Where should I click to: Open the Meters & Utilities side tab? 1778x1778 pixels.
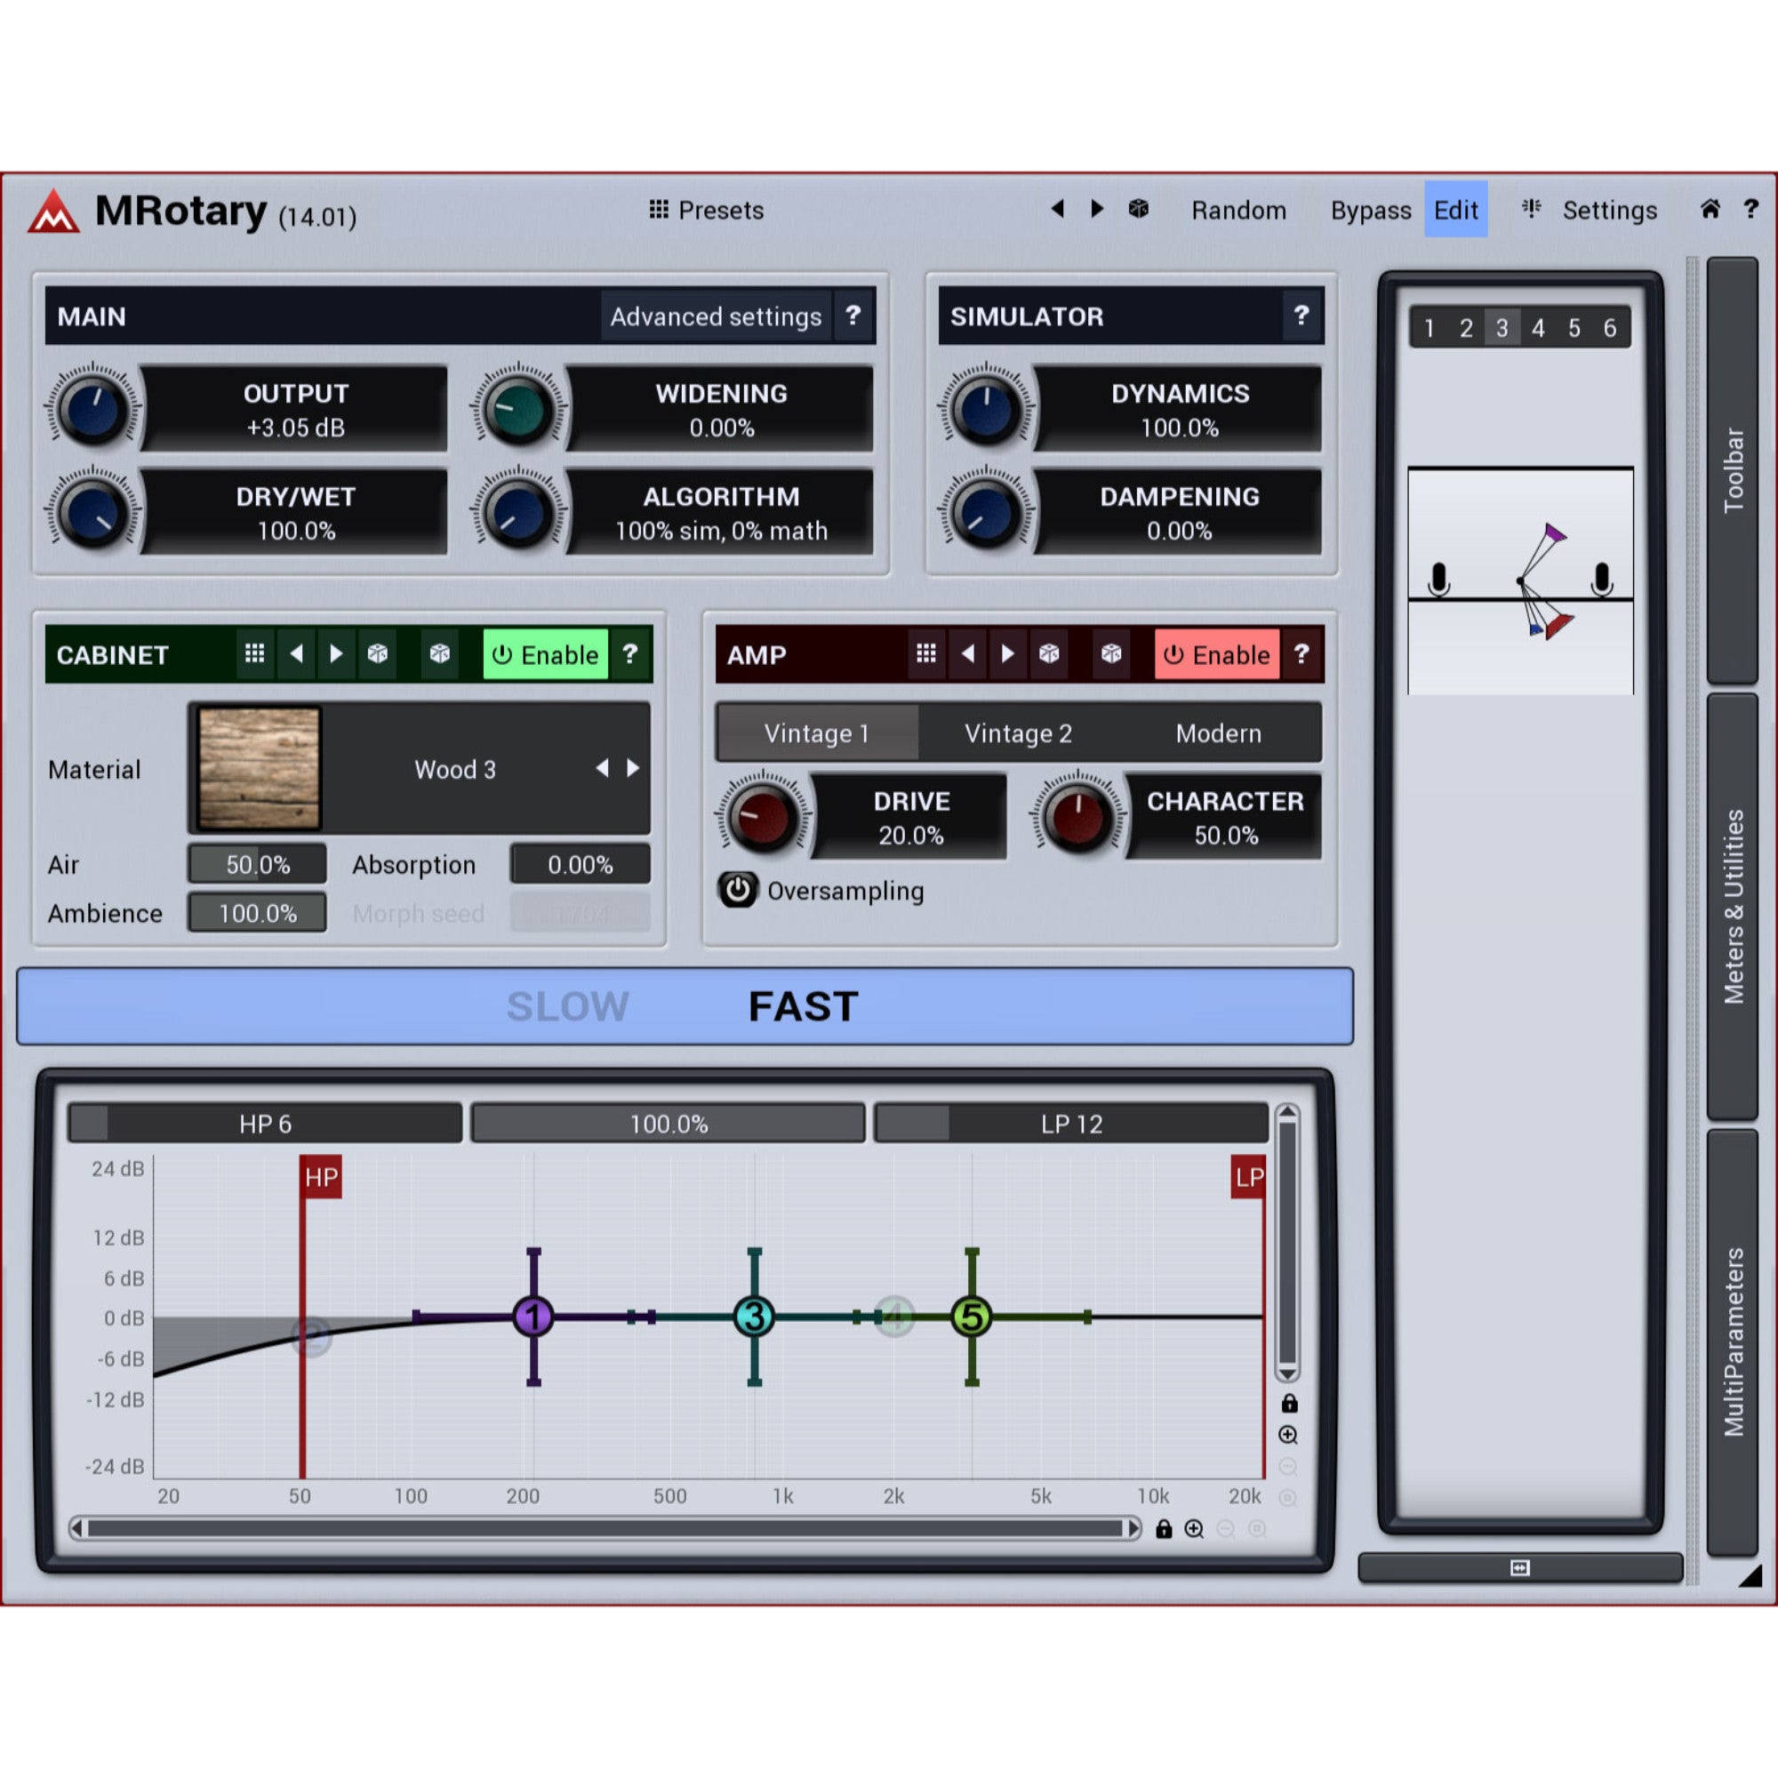pyautogui.click(x=1733, y=907)
